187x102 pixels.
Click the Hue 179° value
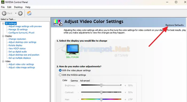point(130,100)
